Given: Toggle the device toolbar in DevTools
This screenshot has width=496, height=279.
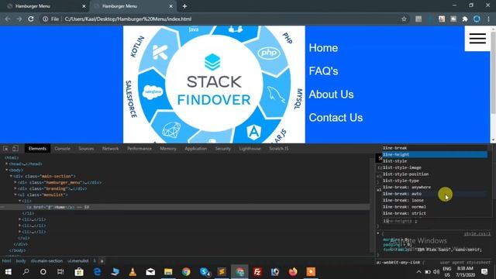Looking at the screenshot, I should point(15,148).
